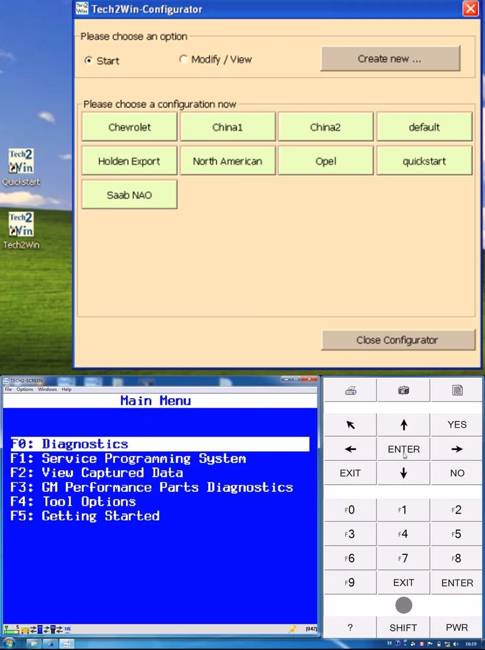Select F1: Service Programming System entry
Viewport: 485px width, 650px height.
point(128,458)
